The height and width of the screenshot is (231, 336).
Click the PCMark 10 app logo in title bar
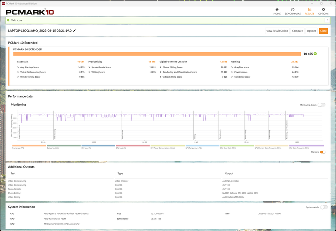(x=3, y=3)
